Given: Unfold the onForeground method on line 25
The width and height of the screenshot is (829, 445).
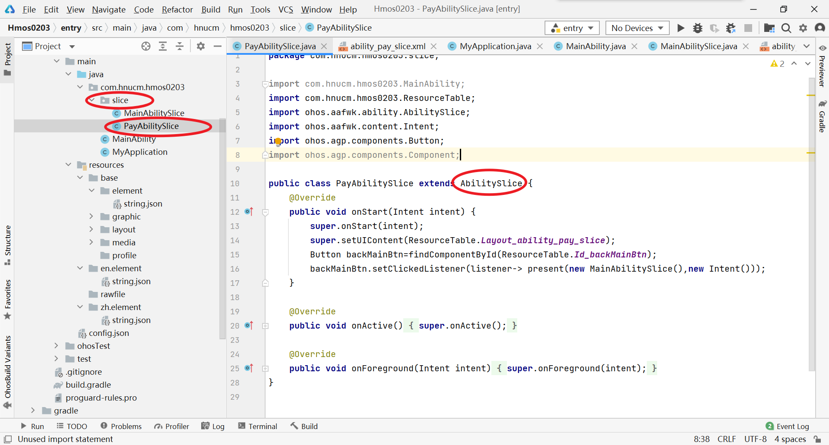Looking at the screenshot, I should [x=266, y=368].
